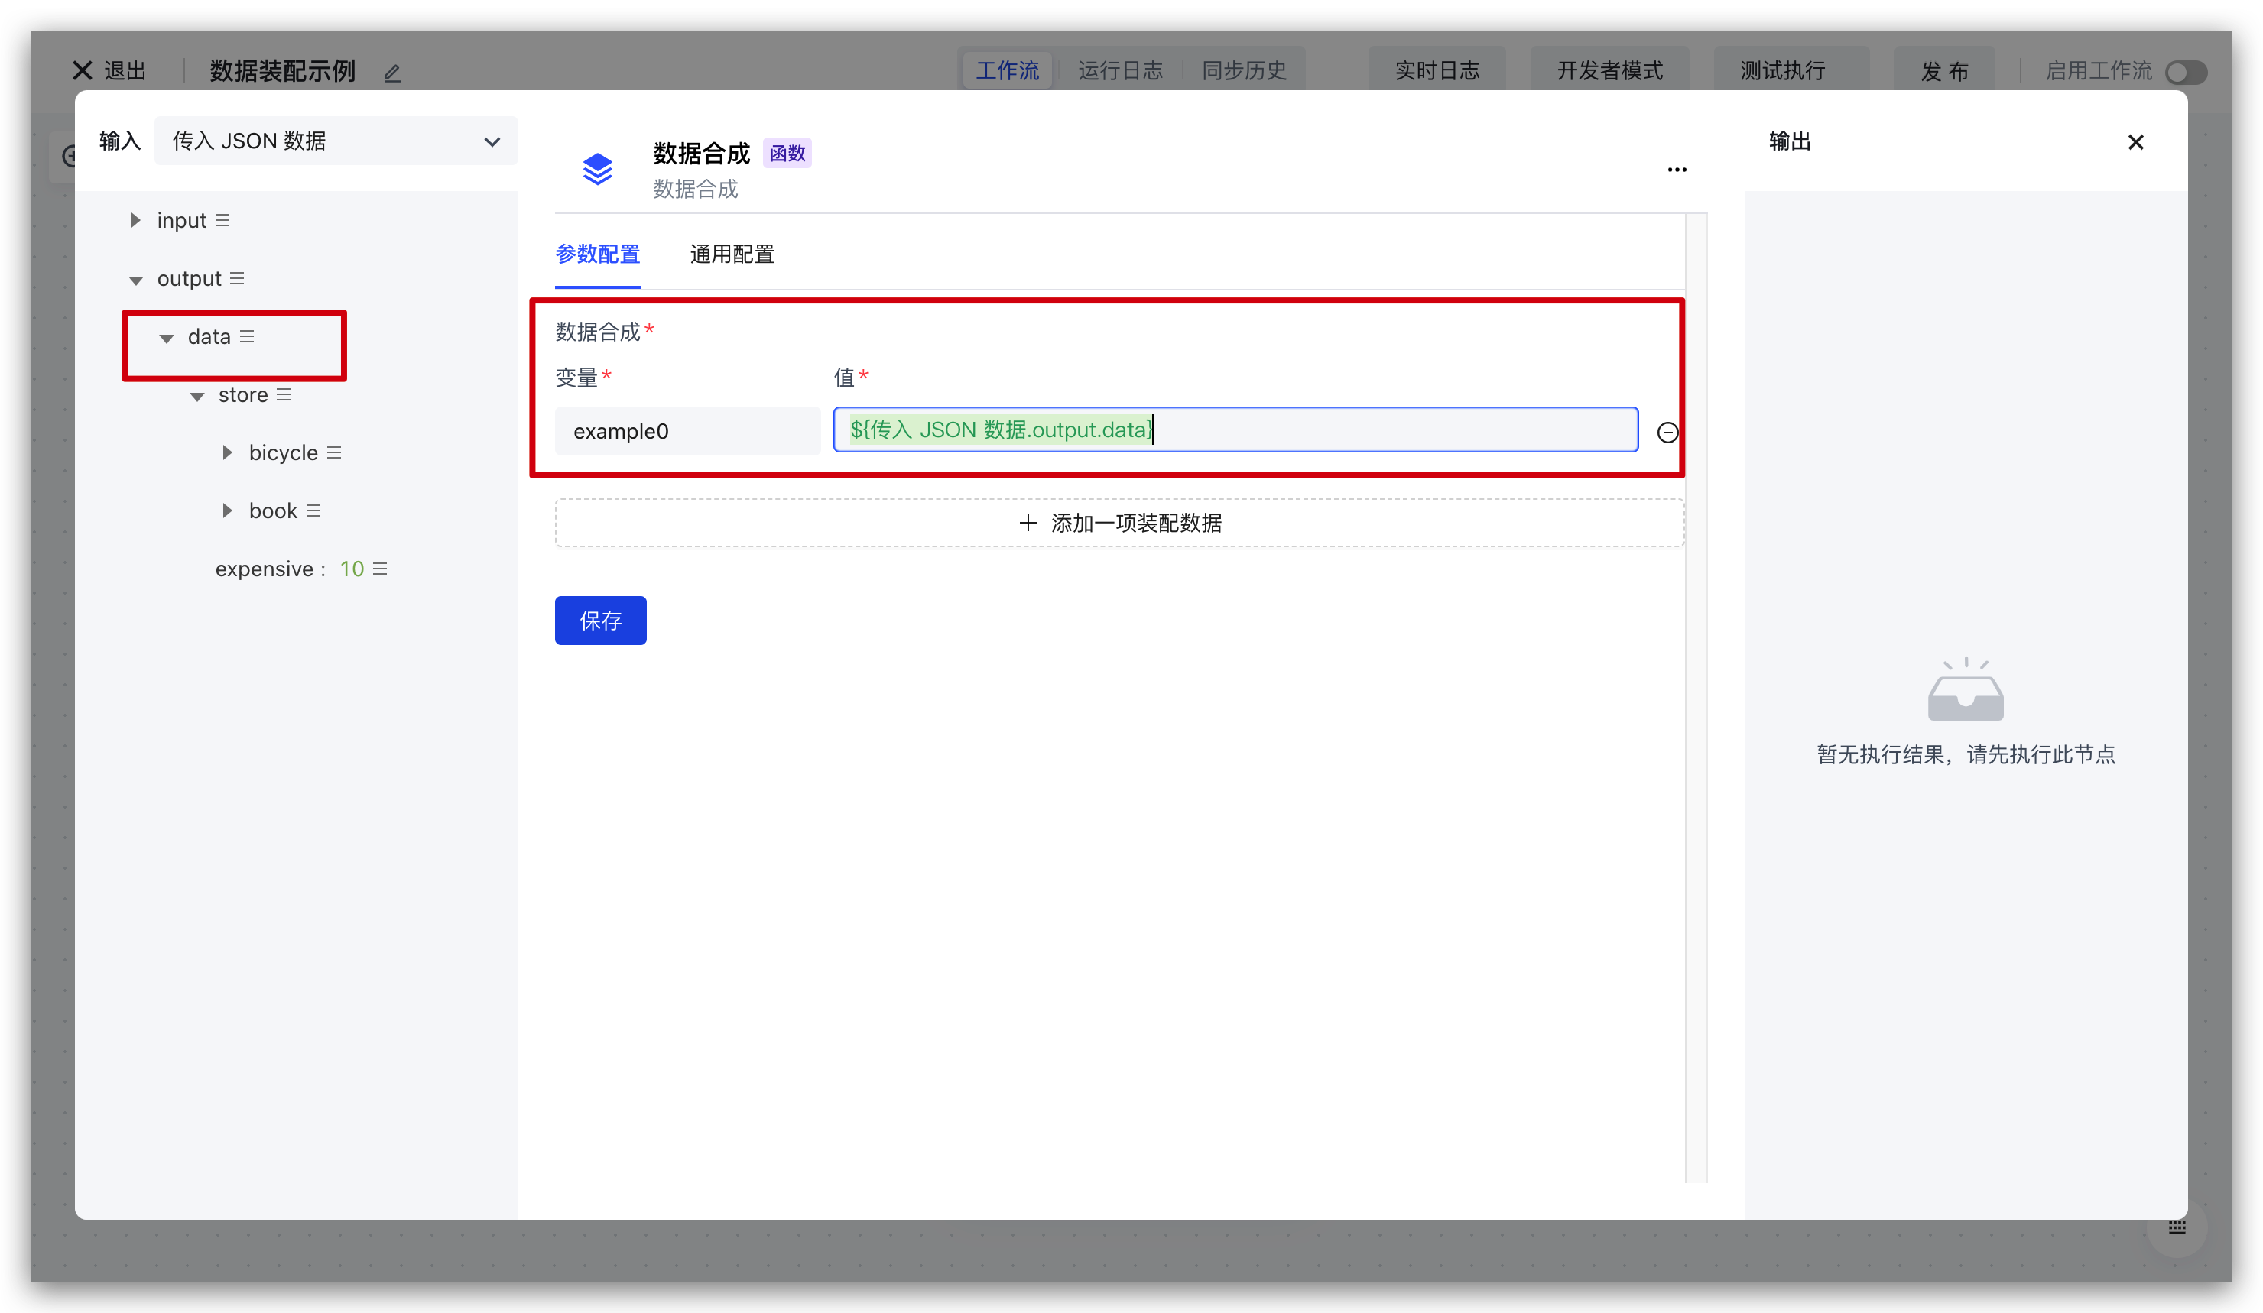Click the example0 variable name field
This screenshot has height=1313, width=2263.
tap(687, 432)
